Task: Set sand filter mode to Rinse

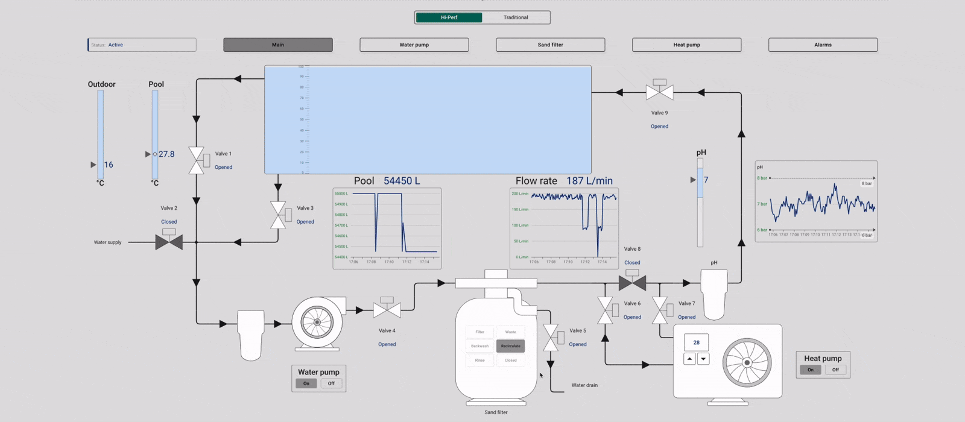Action: pyautogui.click(x=480, y=360)
